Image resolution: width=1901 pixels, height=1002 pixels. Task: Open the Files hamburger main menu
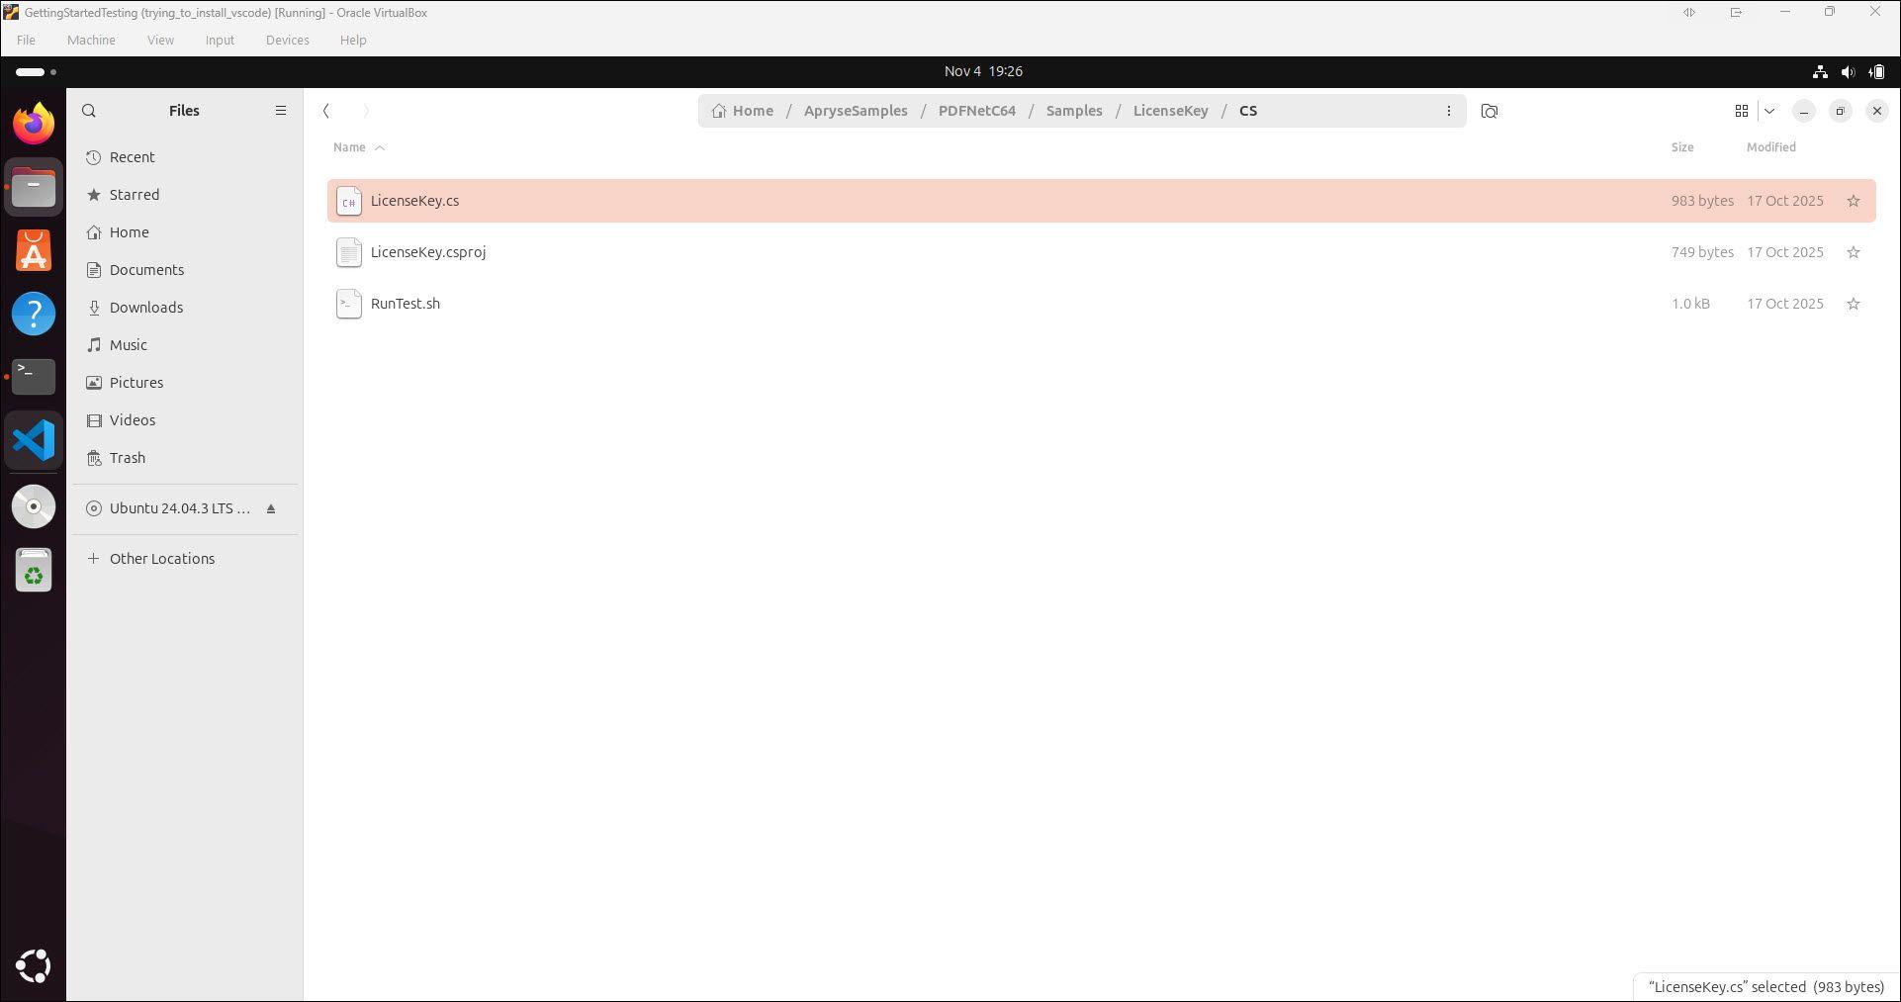tap(281, 111)
